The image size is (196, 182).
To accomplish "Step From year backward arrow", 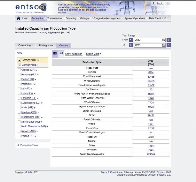I will coord(131,40).
